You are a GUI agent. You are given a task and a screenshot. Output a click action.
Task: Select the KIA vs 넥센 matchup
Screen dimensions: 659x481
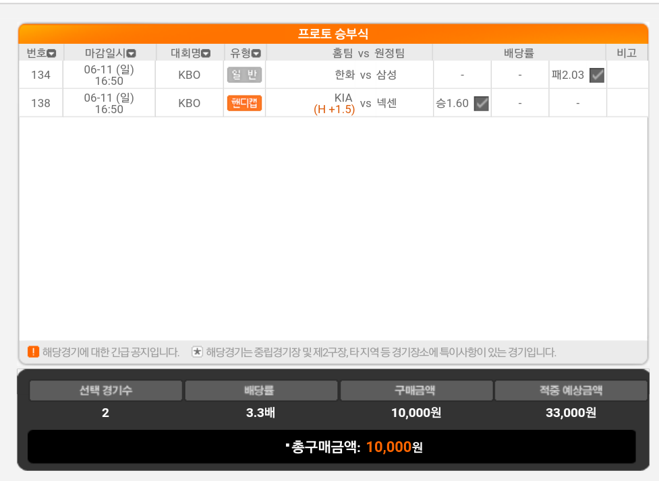(x=366, y=103)
